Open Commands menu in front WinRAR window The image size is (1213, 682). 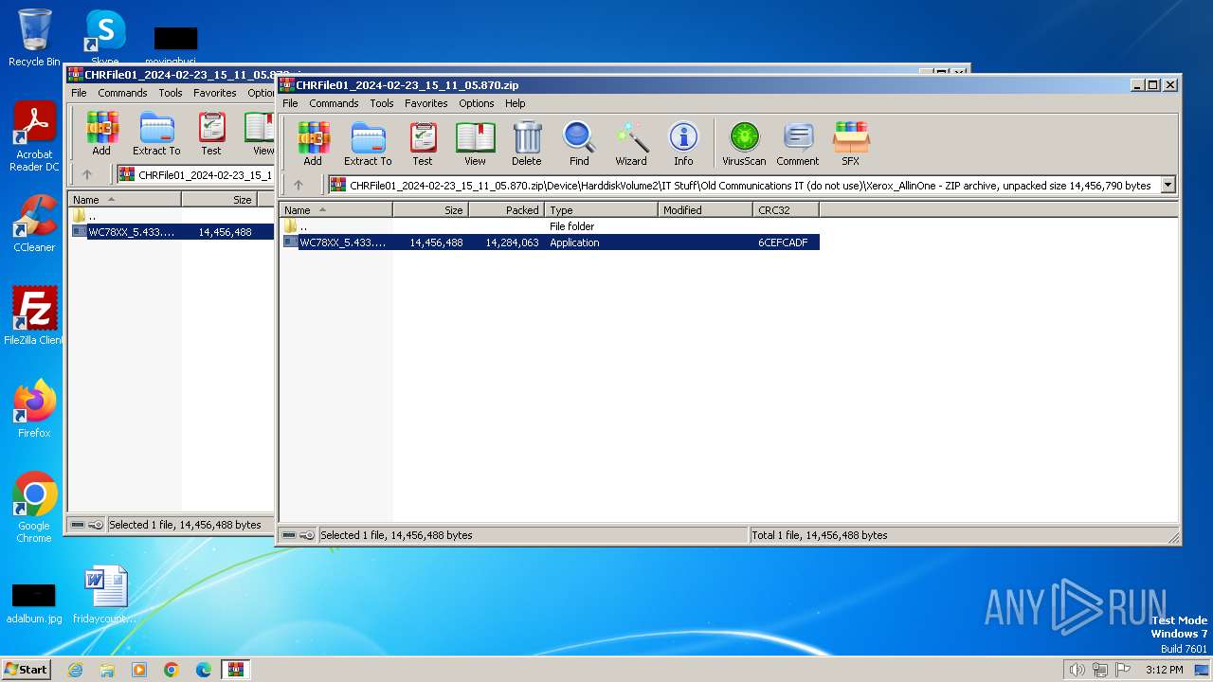pos(334,103)
